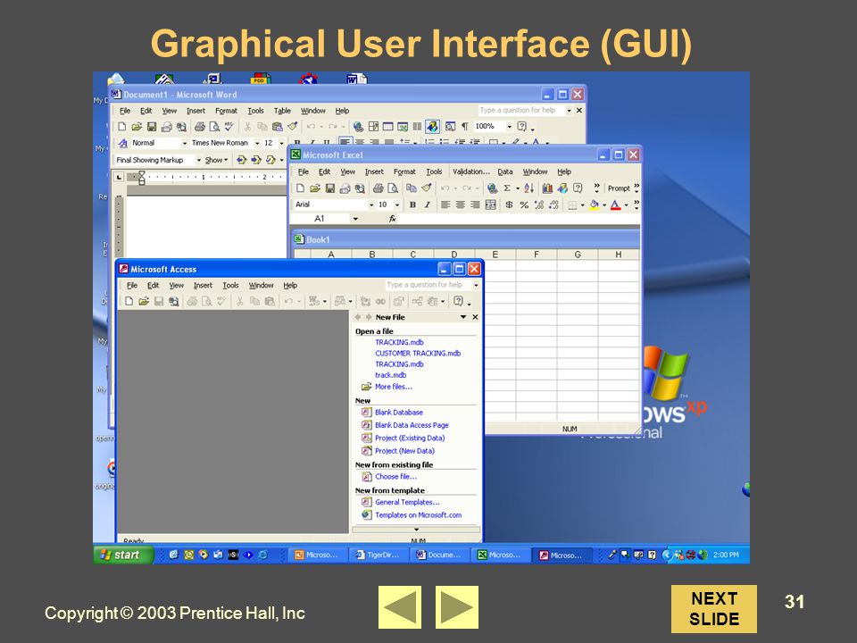Toggle Italic formatting in Excel toolbar
The height and width of the screenshot is (643, 857).
(427, 205)
